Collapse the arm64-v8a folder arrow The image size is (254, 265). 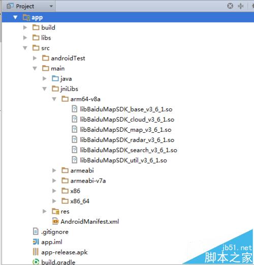(54, 99)
